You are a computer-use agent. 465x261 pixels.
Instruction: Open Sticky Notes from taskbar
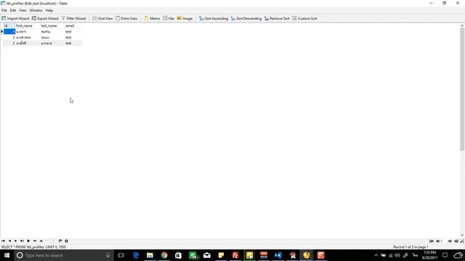click(x=221, y=255)
